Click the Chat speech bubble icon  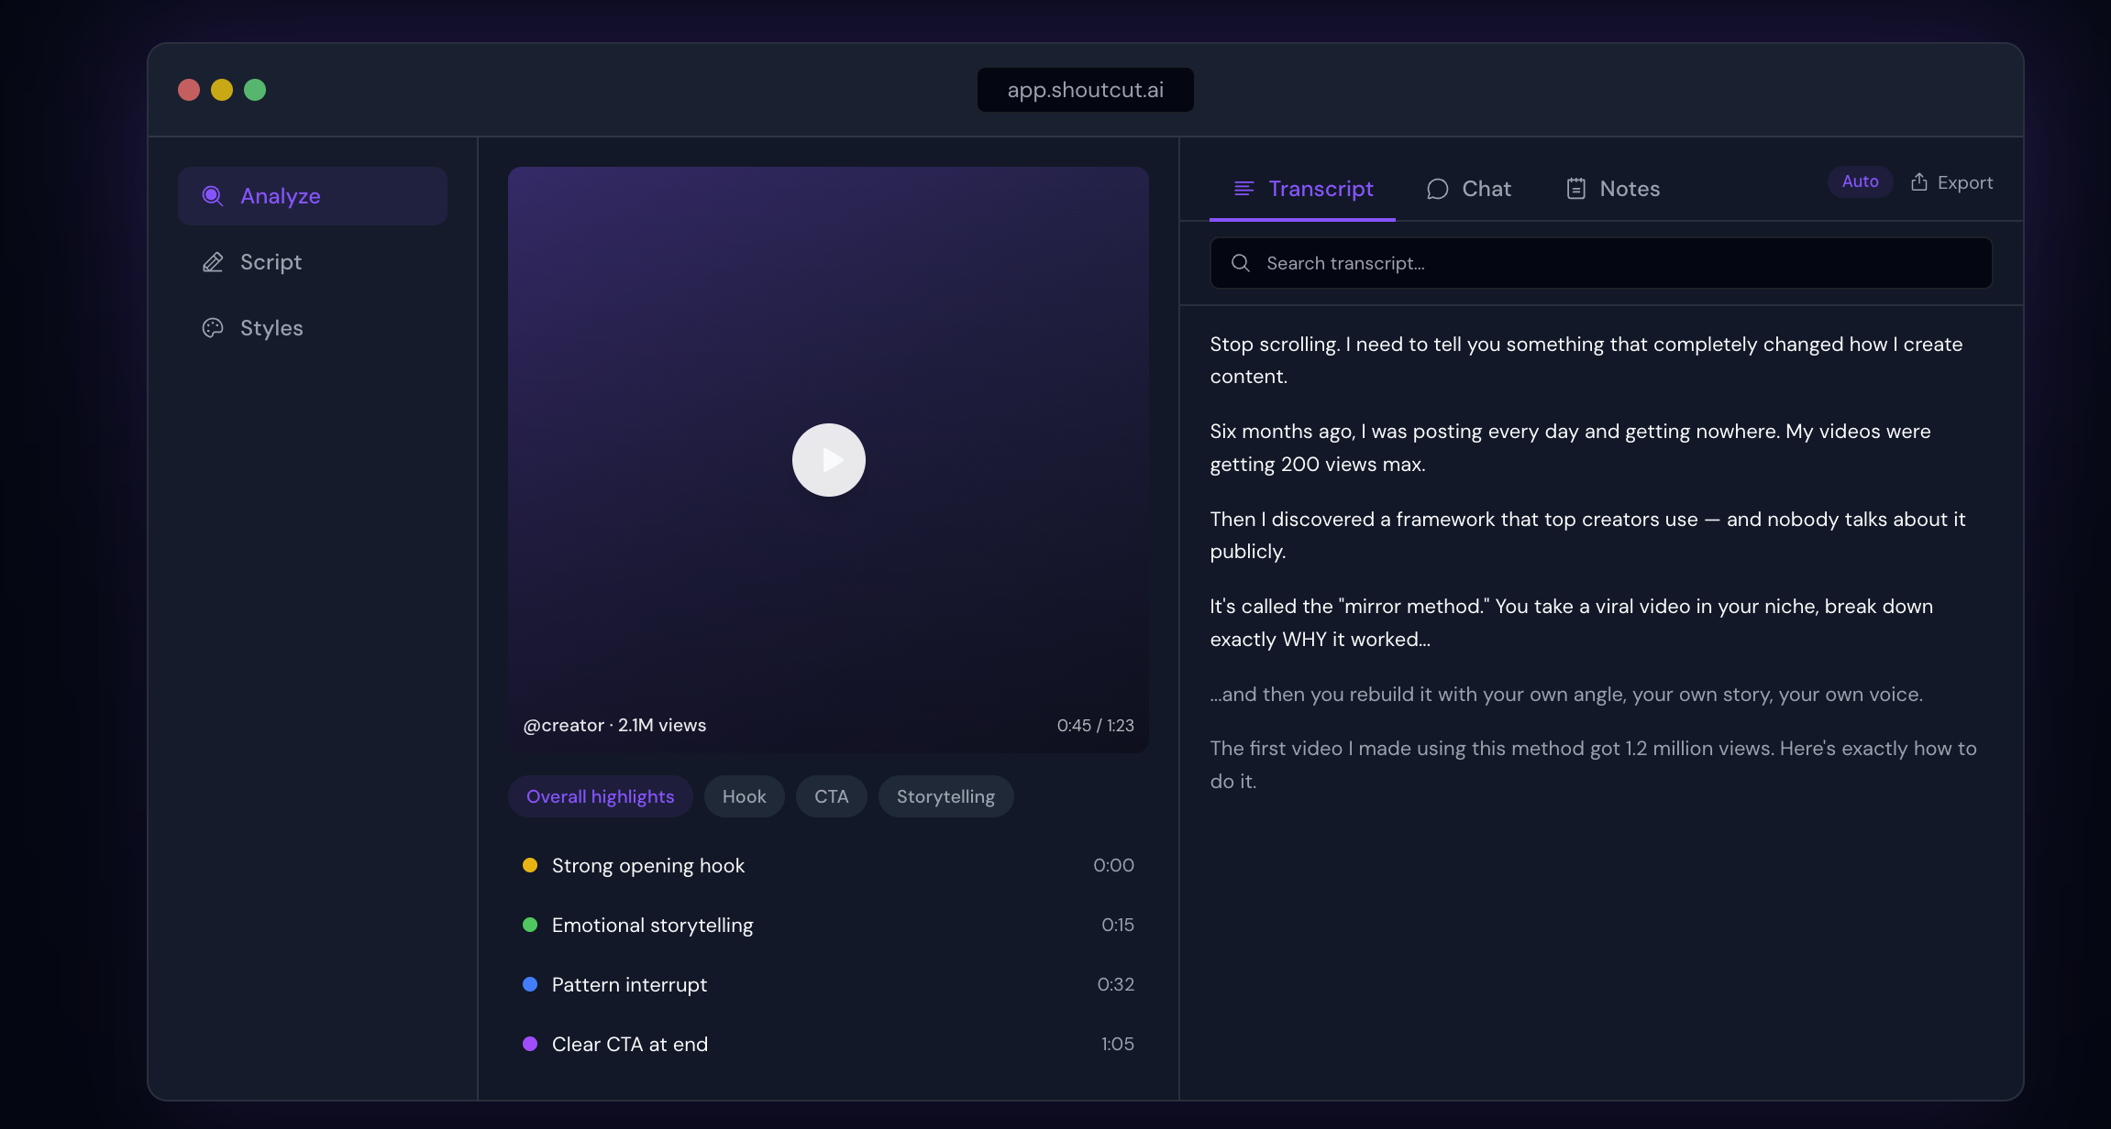tap(1437, 189)
